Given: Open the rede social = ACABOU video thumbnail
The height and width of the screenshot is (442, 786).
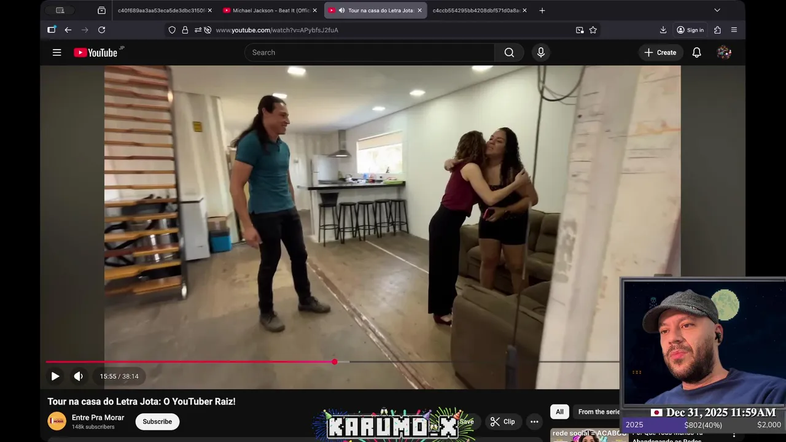Looking at the screenshot, I should [588, 435].
